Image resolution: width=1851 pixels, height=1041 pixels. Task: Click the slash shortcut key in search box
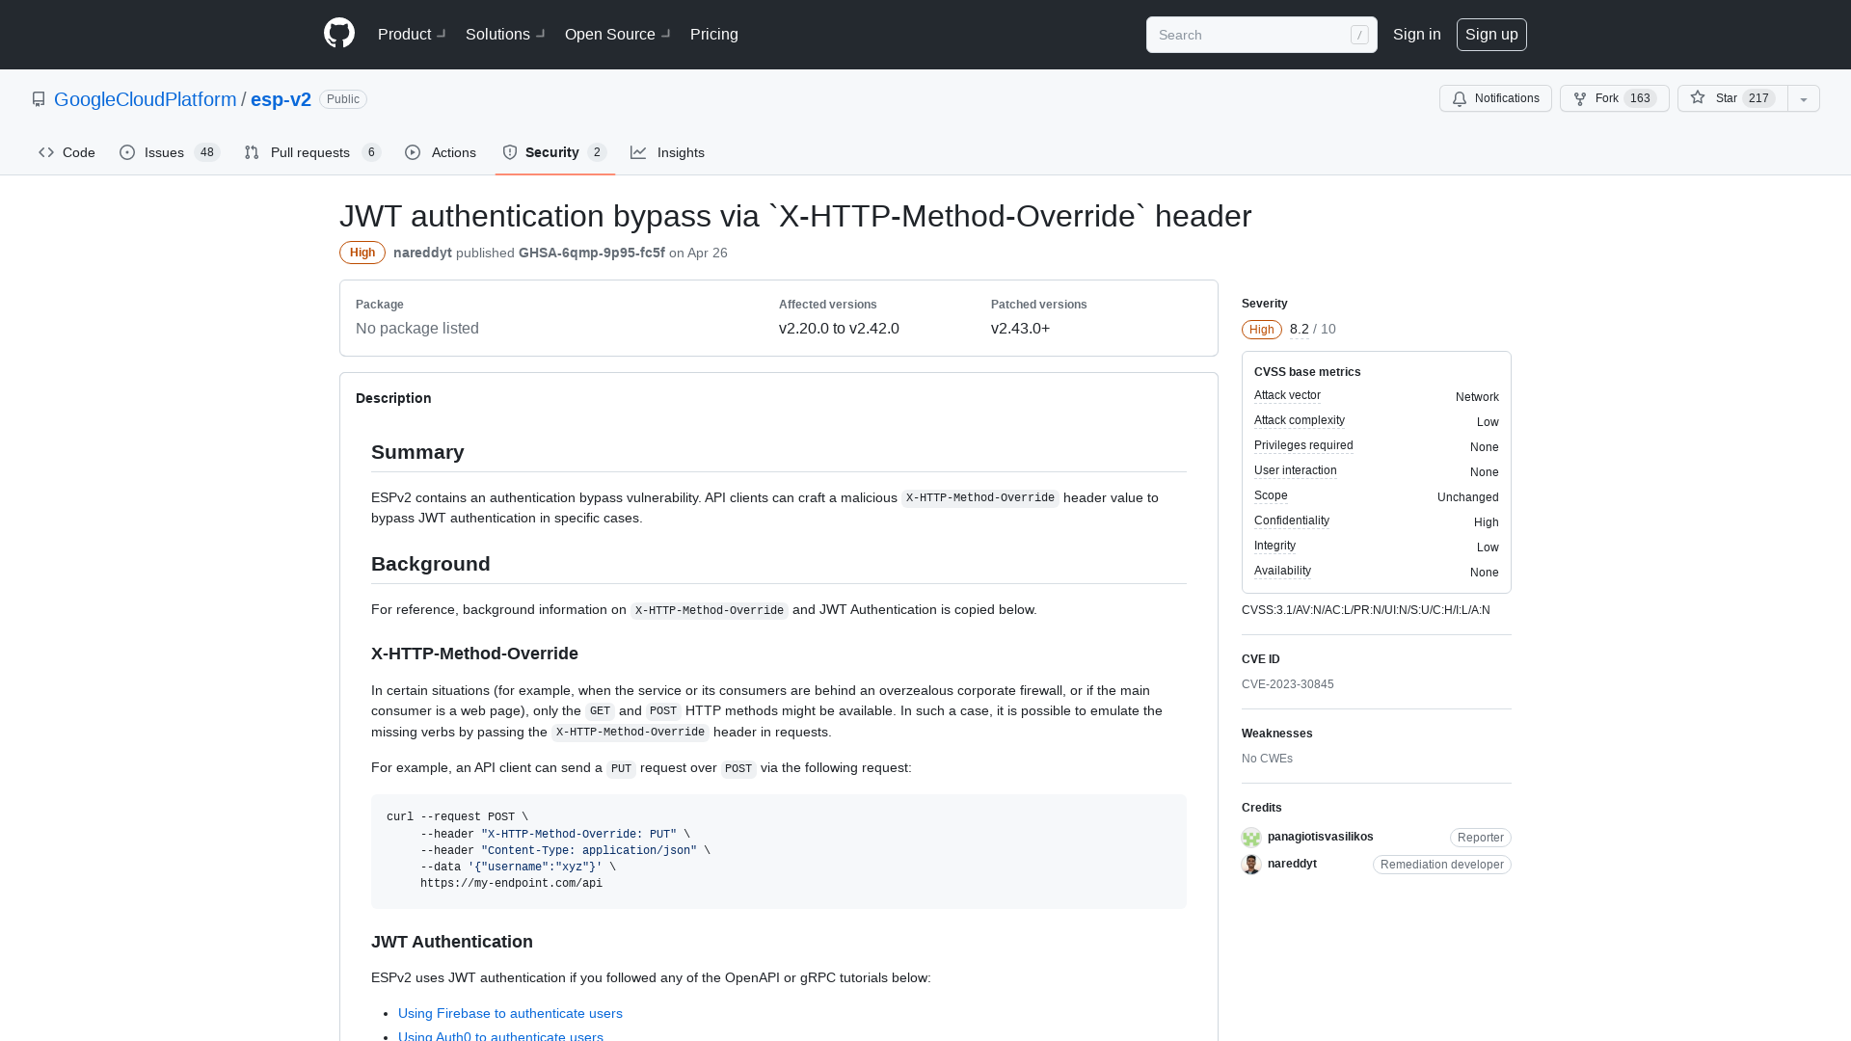[1359, 35]
